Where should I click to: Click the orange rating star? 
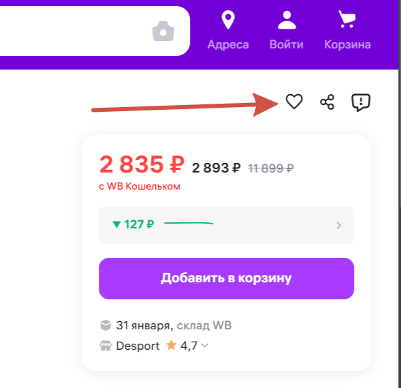point(171,345)
